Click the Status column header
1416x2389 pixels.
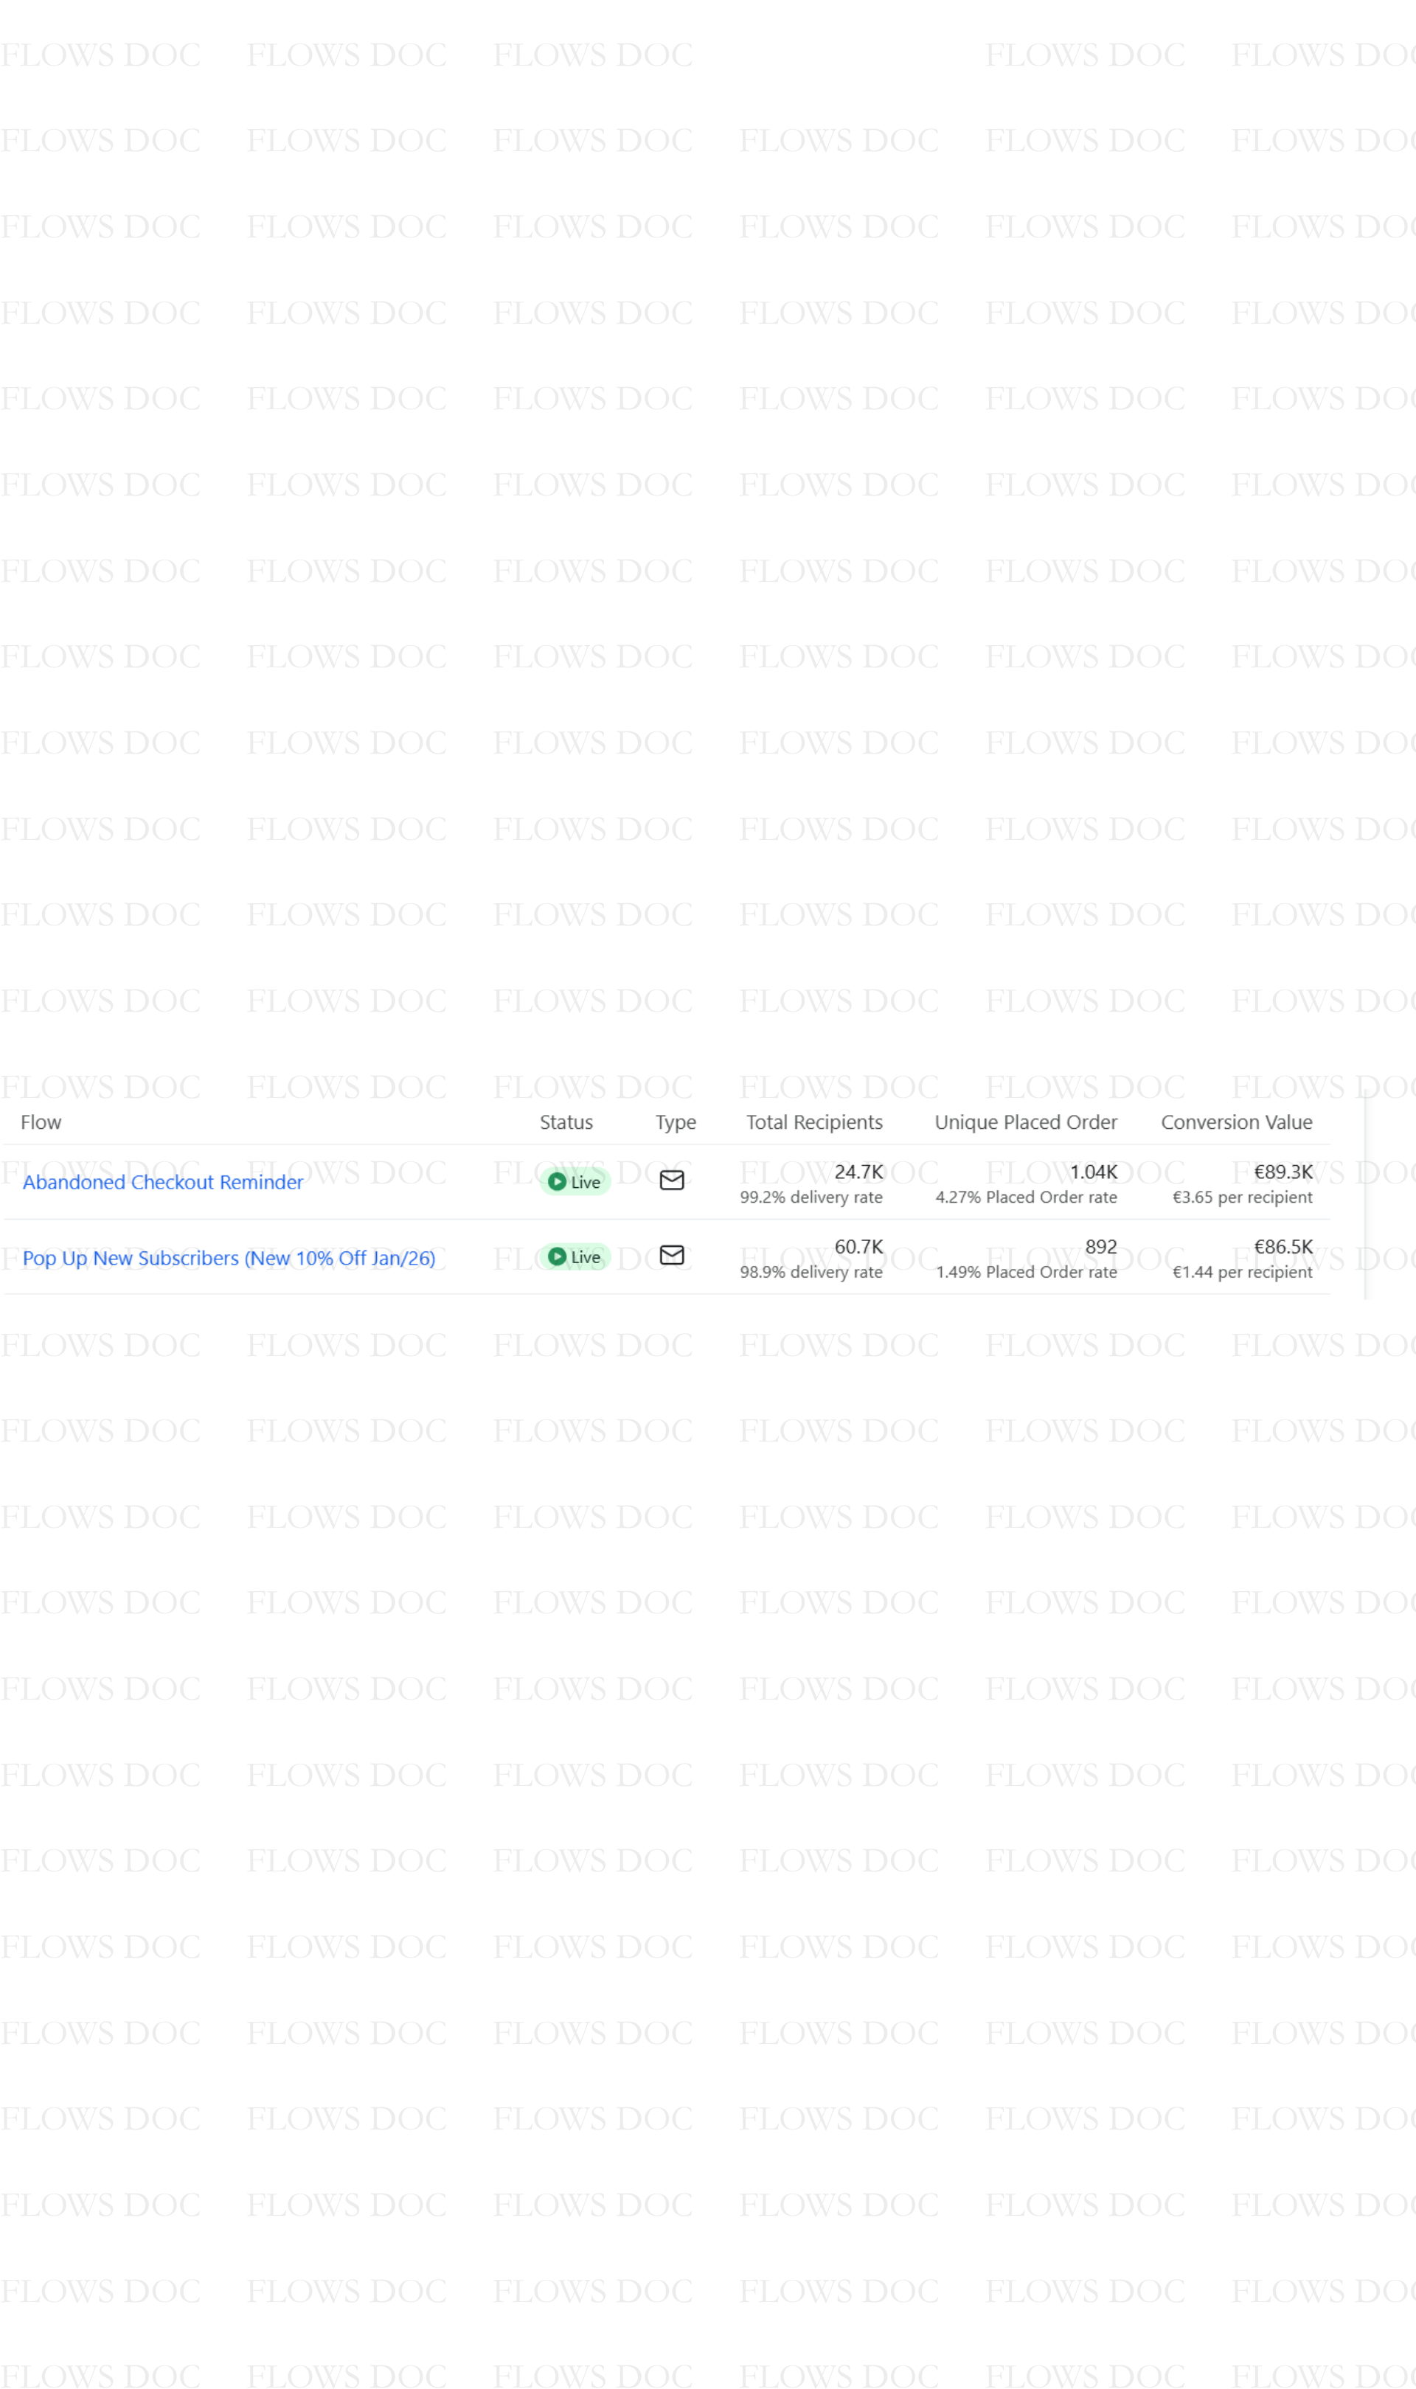click(567, 1122)
